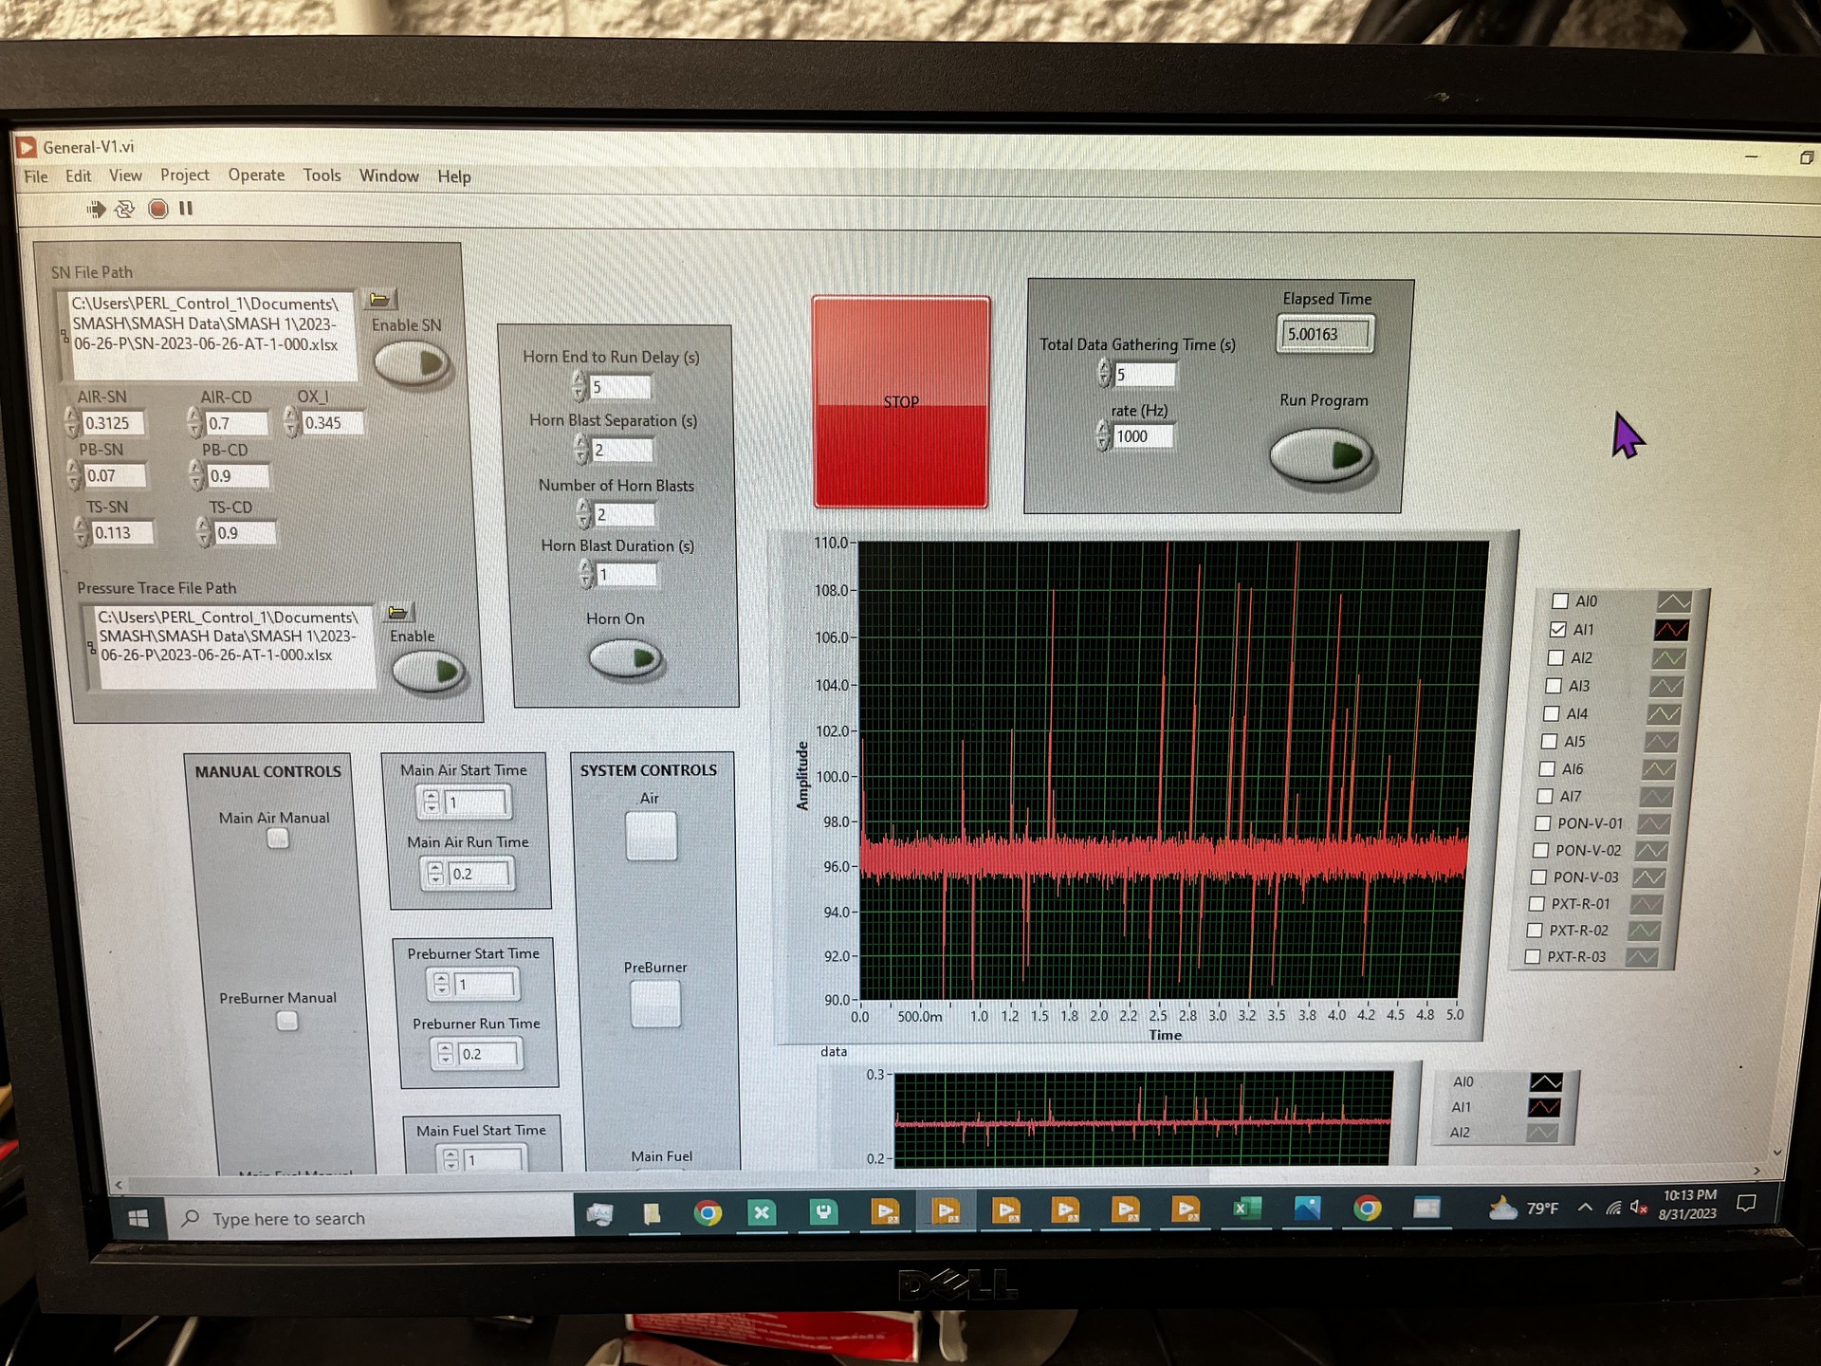Toggle the Enable SN switch
This screenshot has height=1366, width=1821.
(x=413, y=363)
